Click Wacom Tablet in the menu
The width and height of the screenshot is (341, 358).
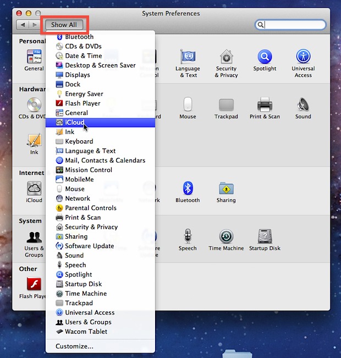[x=101, y=332]
